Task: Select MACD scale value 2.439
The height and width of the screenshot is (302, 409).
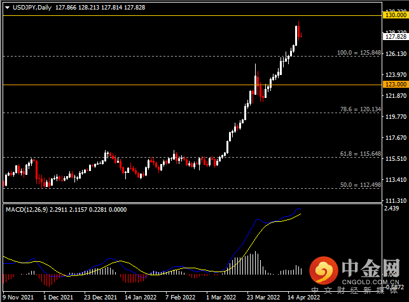Action: click(x=392, y=209)
